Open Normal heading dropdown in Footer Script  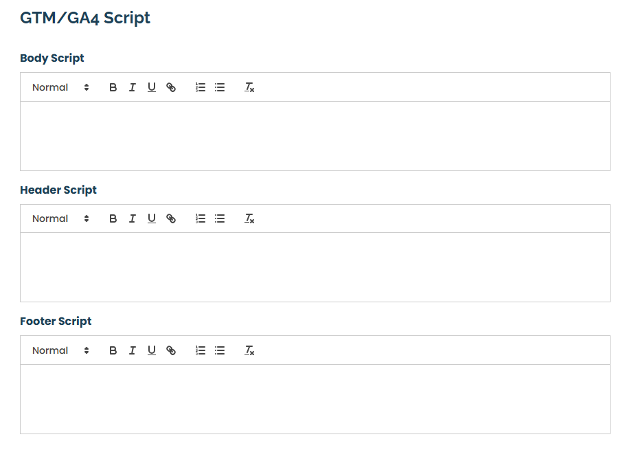coord(60,350)
